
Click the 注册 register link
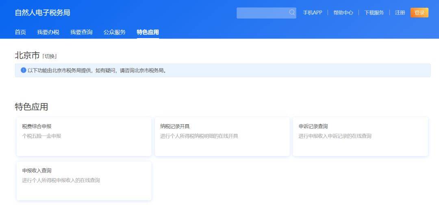point(400,13)
